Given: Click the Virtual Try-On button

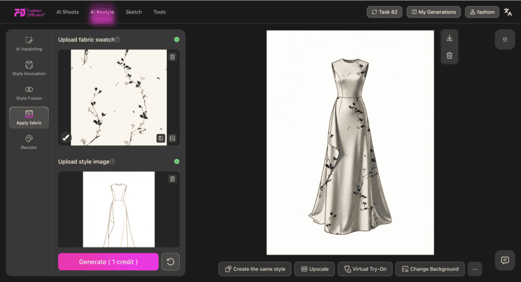Looking at the screenshot, I should click(x=365, y=269).
